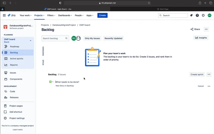Expand the DMP board switcher chevron
Viewport: 214px width, 134px height.
(x=31, y=41)
